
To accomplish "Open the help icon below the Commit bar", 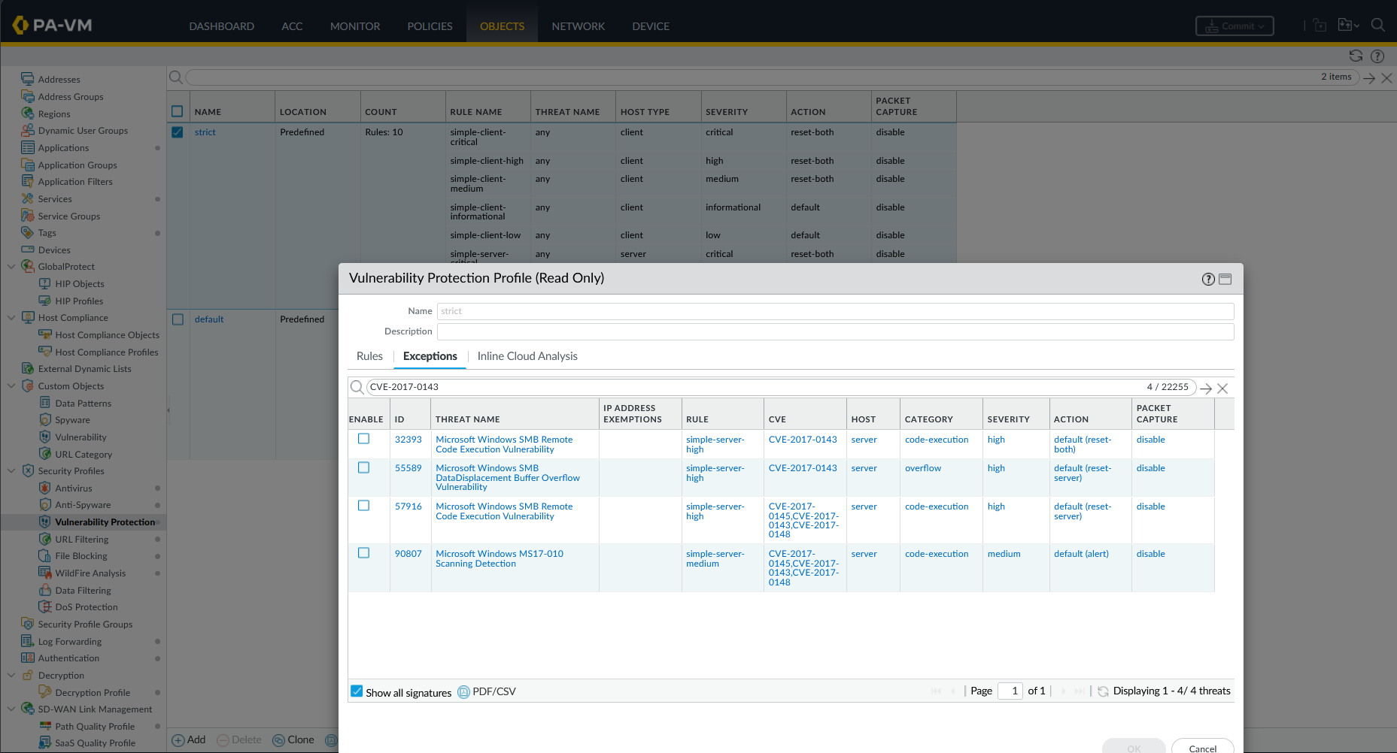I will (x=1377, y=56).
